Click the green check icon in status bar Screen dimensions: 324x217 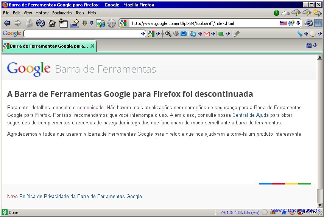[x=5, y=212]
